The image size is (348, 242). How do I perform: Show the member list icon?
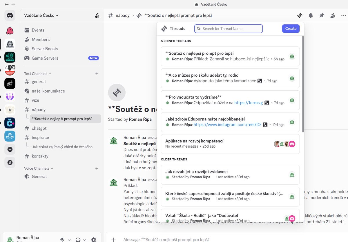point(333,15)
